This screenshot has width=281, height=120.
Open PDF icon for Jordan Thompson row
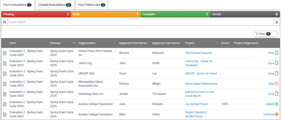(5, 94)
